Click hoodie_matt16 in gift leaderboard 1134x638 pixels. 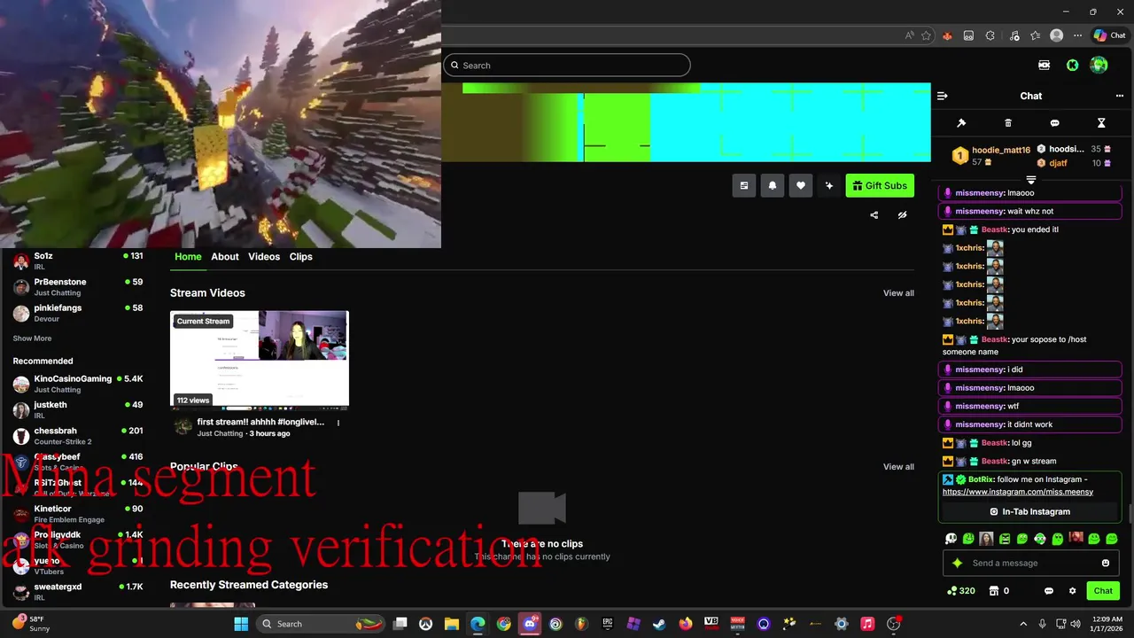pos(1001,150)
